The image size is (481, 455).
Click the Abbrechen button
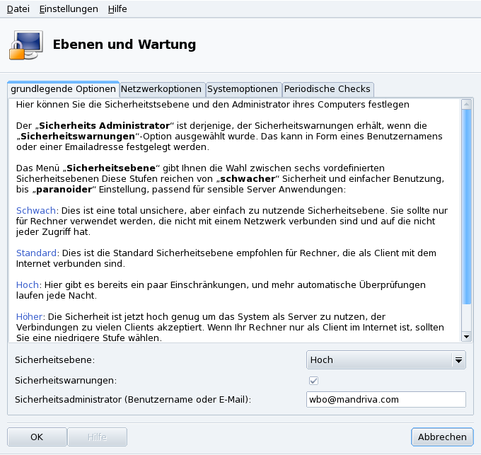tap(442, 437)
